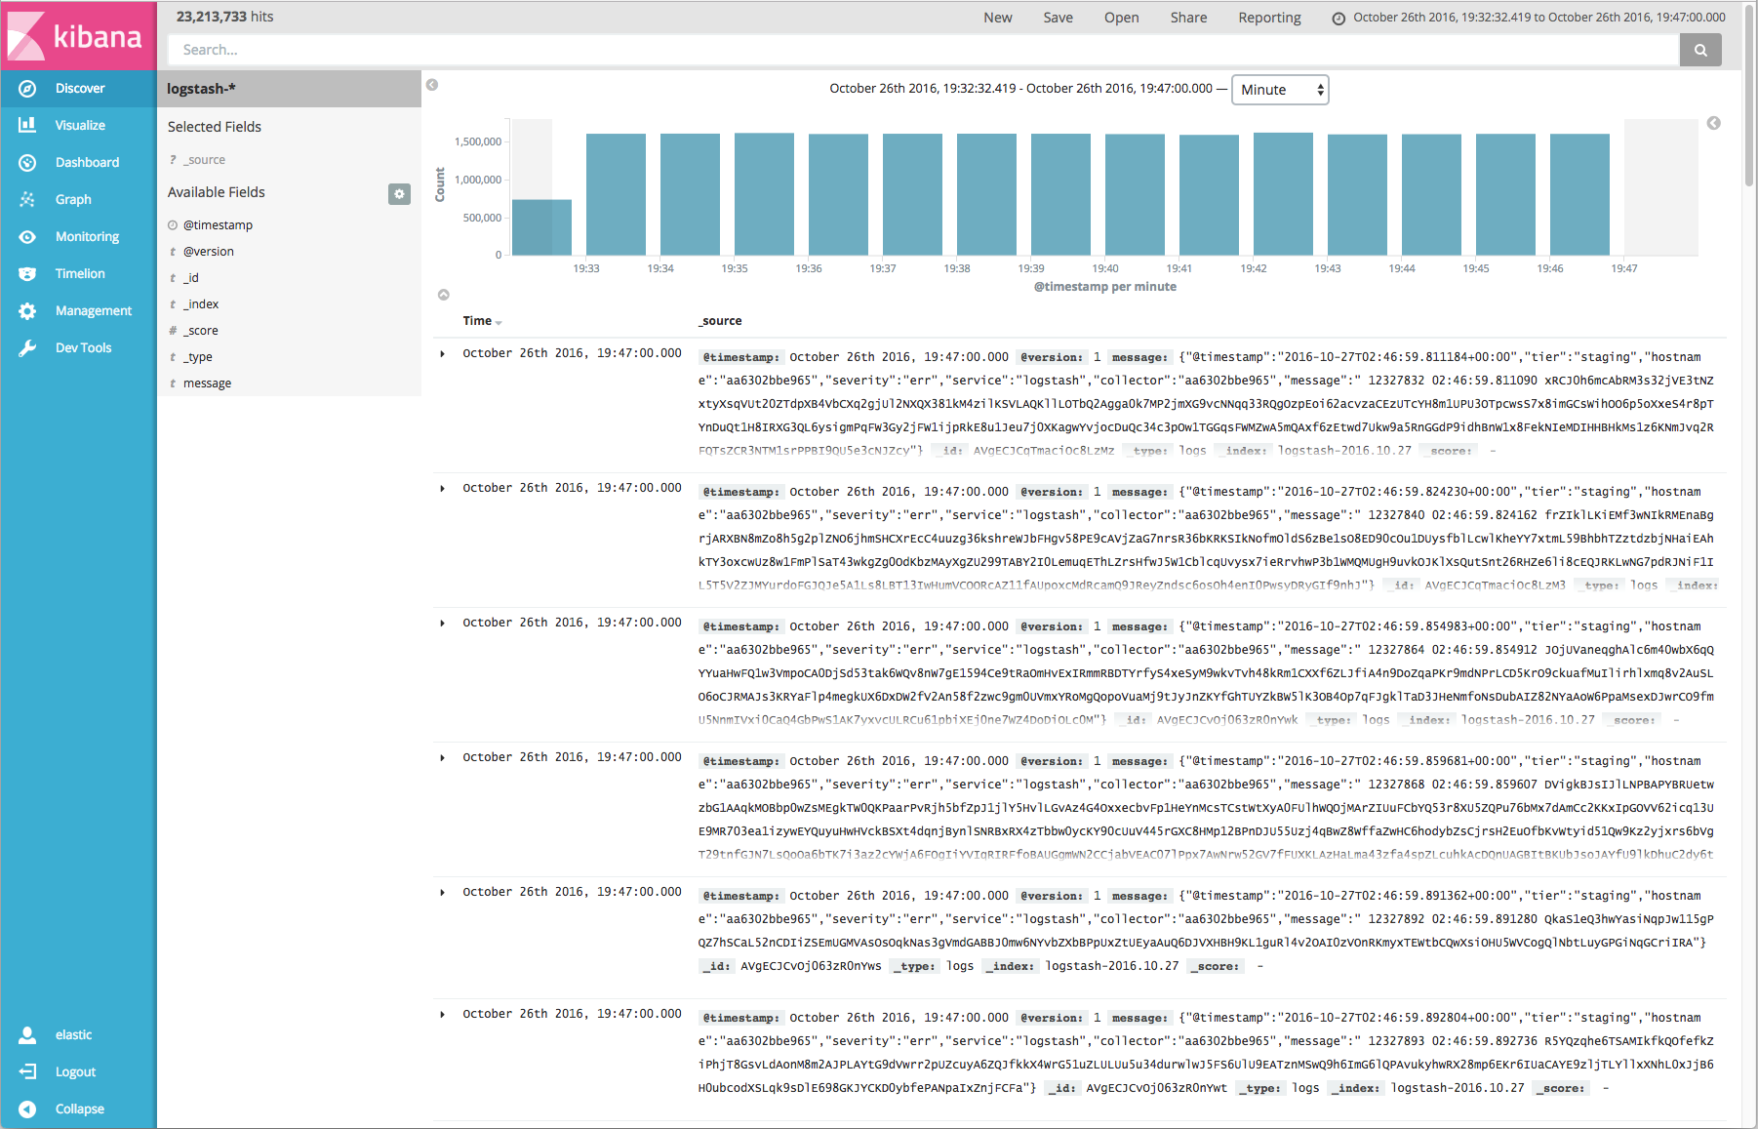Click the Logout link
Viewport: 1758px width, 1129px height.
tap(75, 1072)
